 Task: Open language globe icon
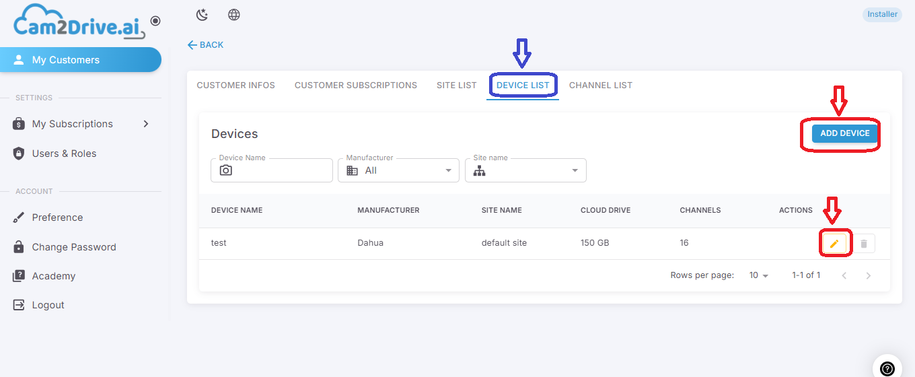pos(234,15)
